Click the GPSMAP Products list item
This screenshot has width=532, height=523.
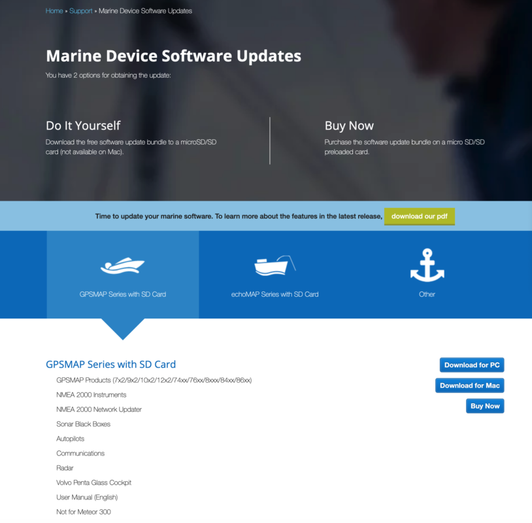pyautogui.click(x=154, y=380)
